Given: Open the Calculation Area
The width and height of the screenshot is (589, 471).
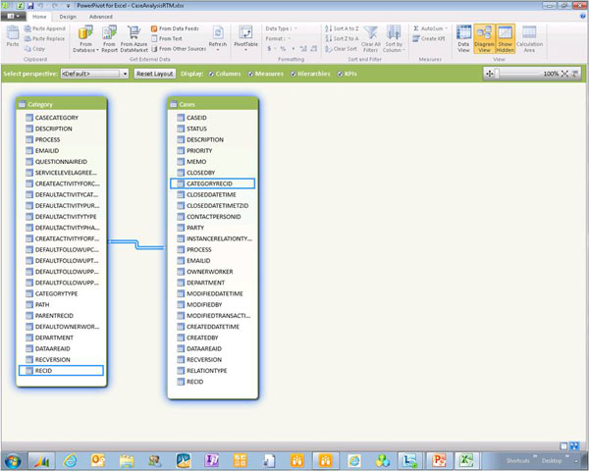Looking at the screenshot, I should pyautogui.click(x=530, y=38).
